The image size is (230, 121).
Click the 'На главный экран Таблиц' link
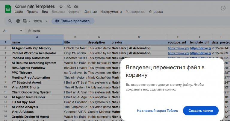(158, 111)
